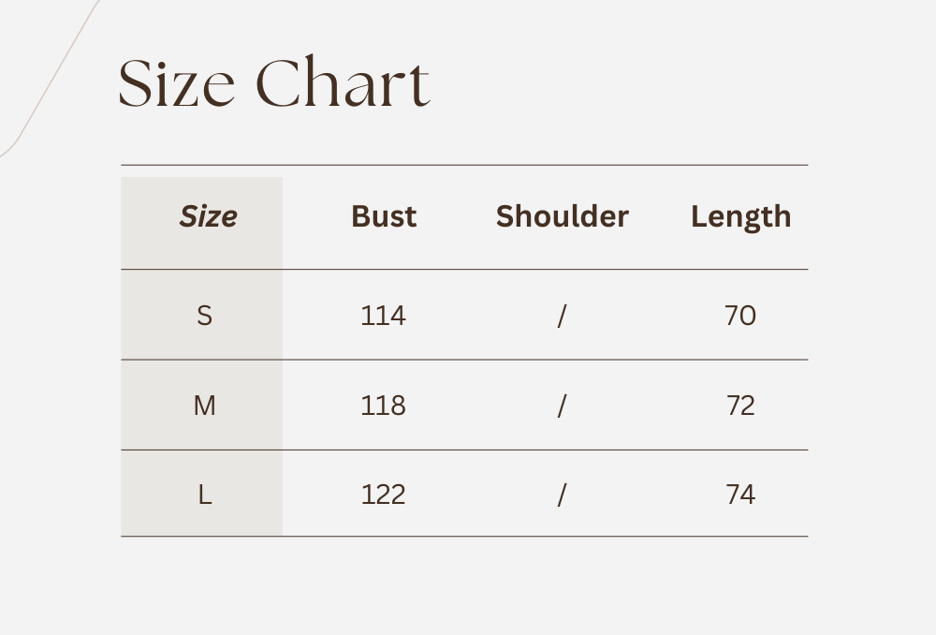Select the bust value 118
The width and height of the screenshot is (936, 635).
[x=383, y=406]
